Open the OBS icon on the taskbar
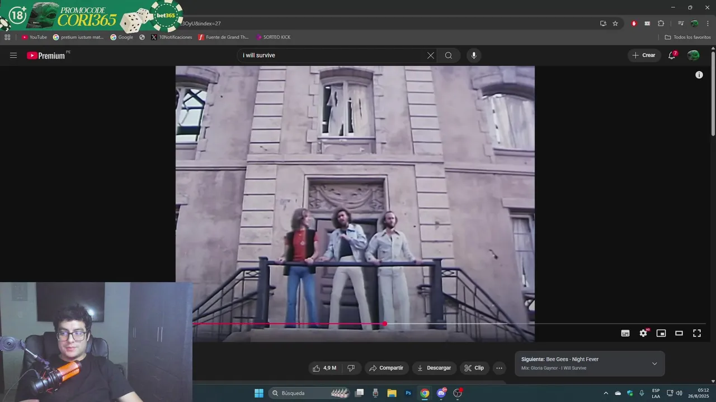The width and height of the screenshot is (716, 402). [458, 393]
